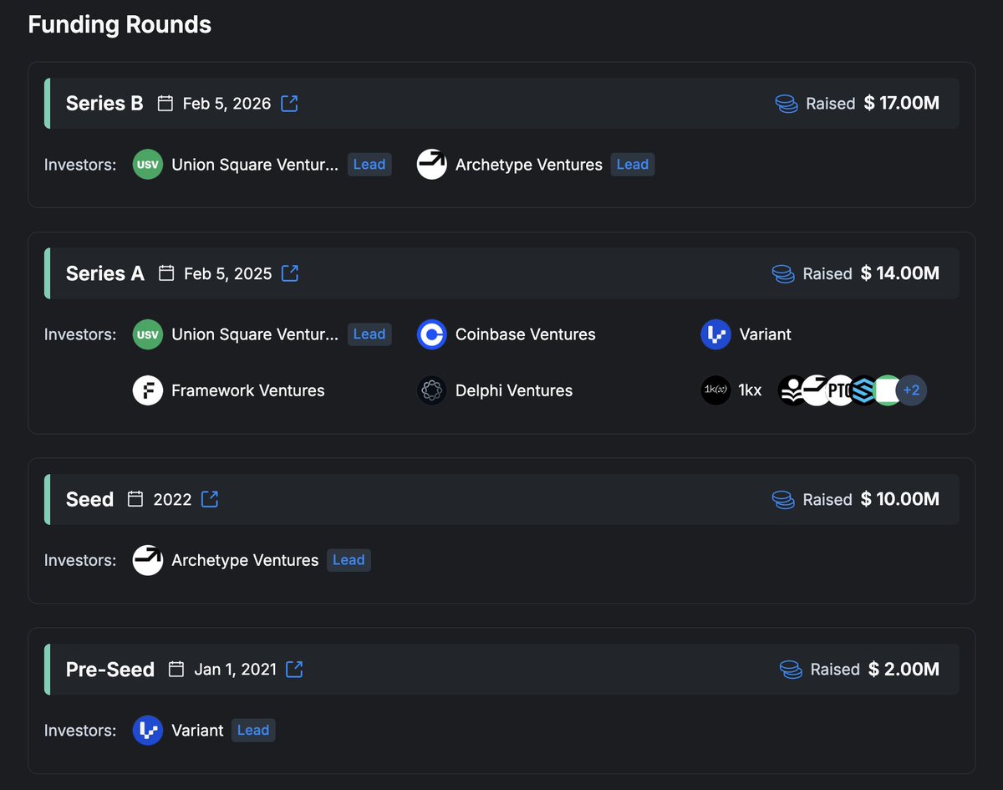Click the Archetype Ventures logo in Seed round
The height and width of the screenshot is (790, 1003).
point(148,560)
